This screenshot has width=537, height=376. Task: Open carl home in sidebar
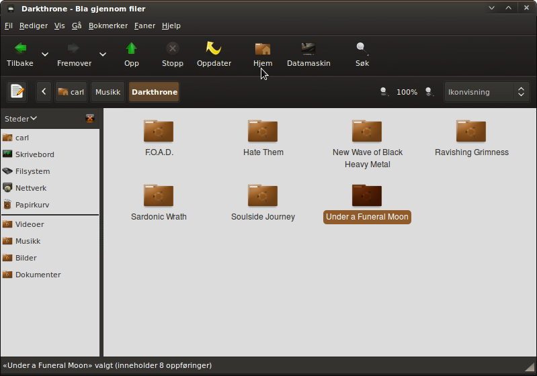pyautogui.click(x=50, y=138)
